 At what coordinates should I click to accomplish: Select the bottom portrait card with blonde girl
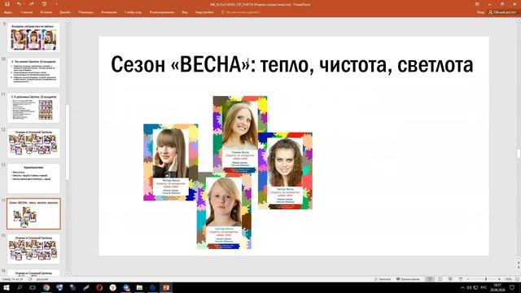pos(224,211)
